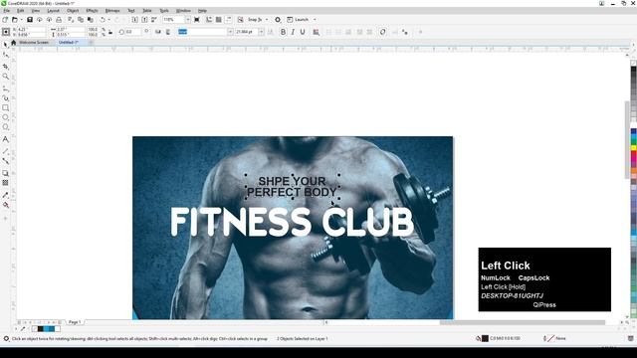
Task: Switch to the Untitled-1 document tab
Action: point(69,42)
